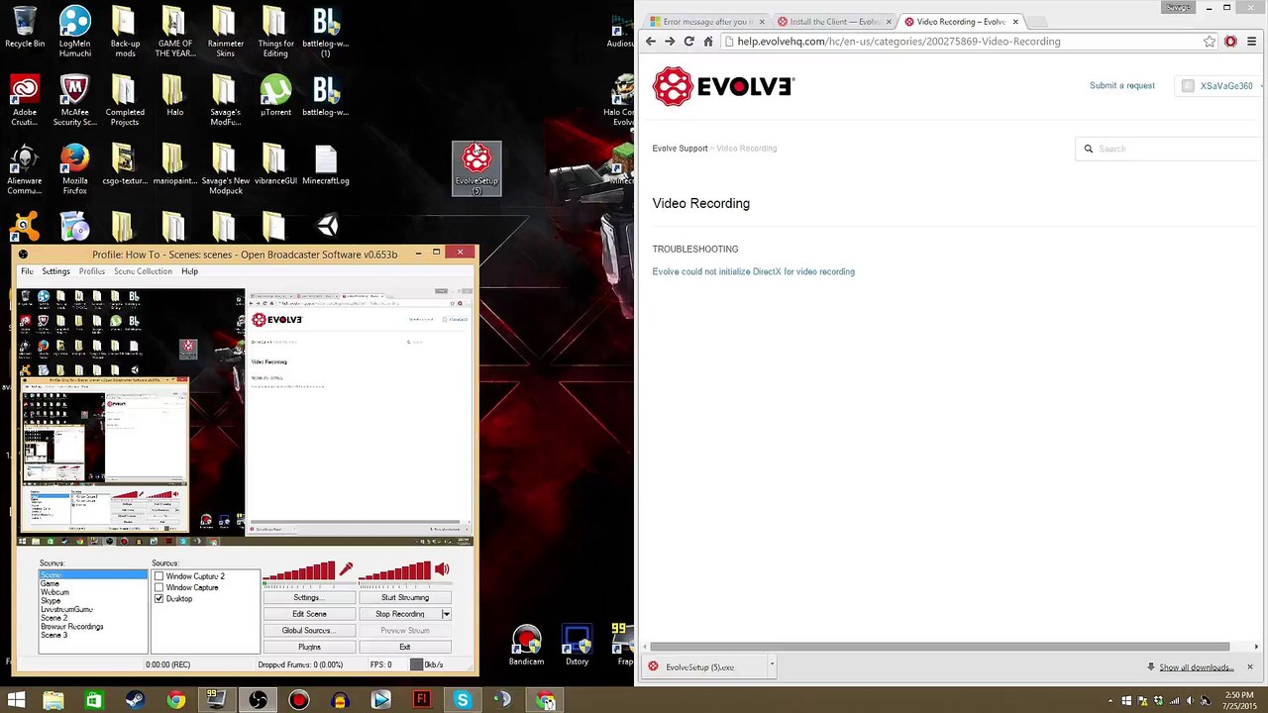Bookmark this page with the star
This screenshot has width=1268, height=713.
click(1210, 42)
